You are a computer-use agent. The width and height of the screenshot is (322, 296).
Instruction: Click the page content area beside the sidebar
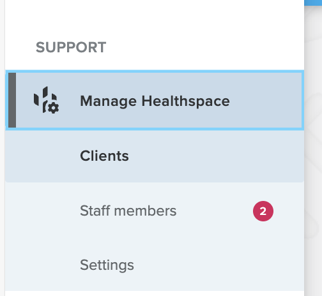pyautogui.click(x=313, y=149)
